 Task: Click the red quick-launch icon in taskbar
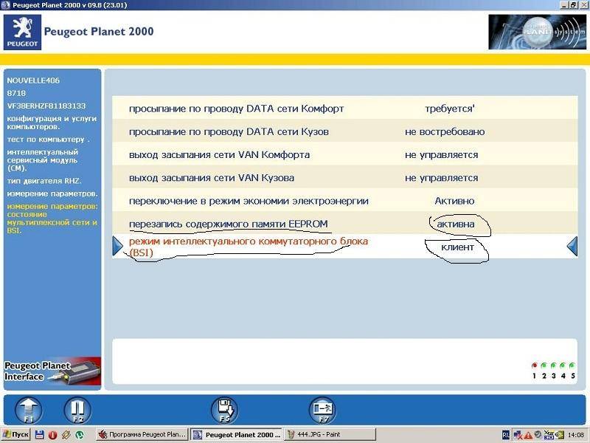pyautogui.click(x=52, y=435)
